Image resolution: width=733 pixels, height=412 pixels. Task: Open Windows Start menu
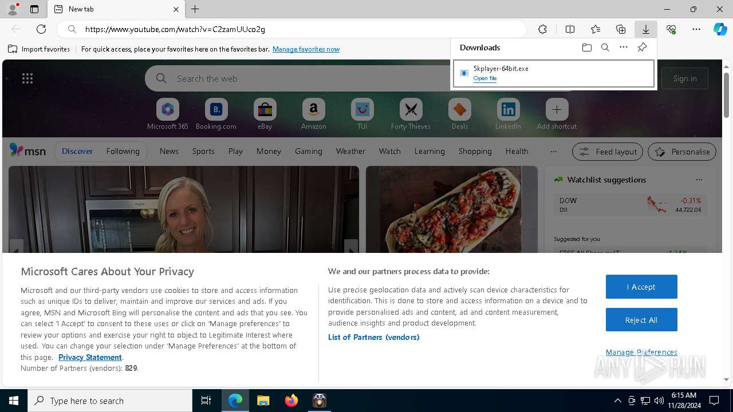pyautogui.click(x=14, y=401)
